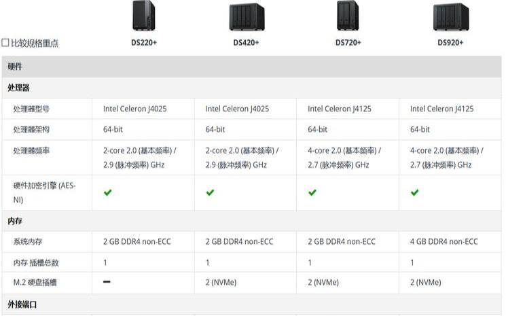Expand the 外接端口 subsection header
Screen dimensions: 506x316
tap(252, 304)
